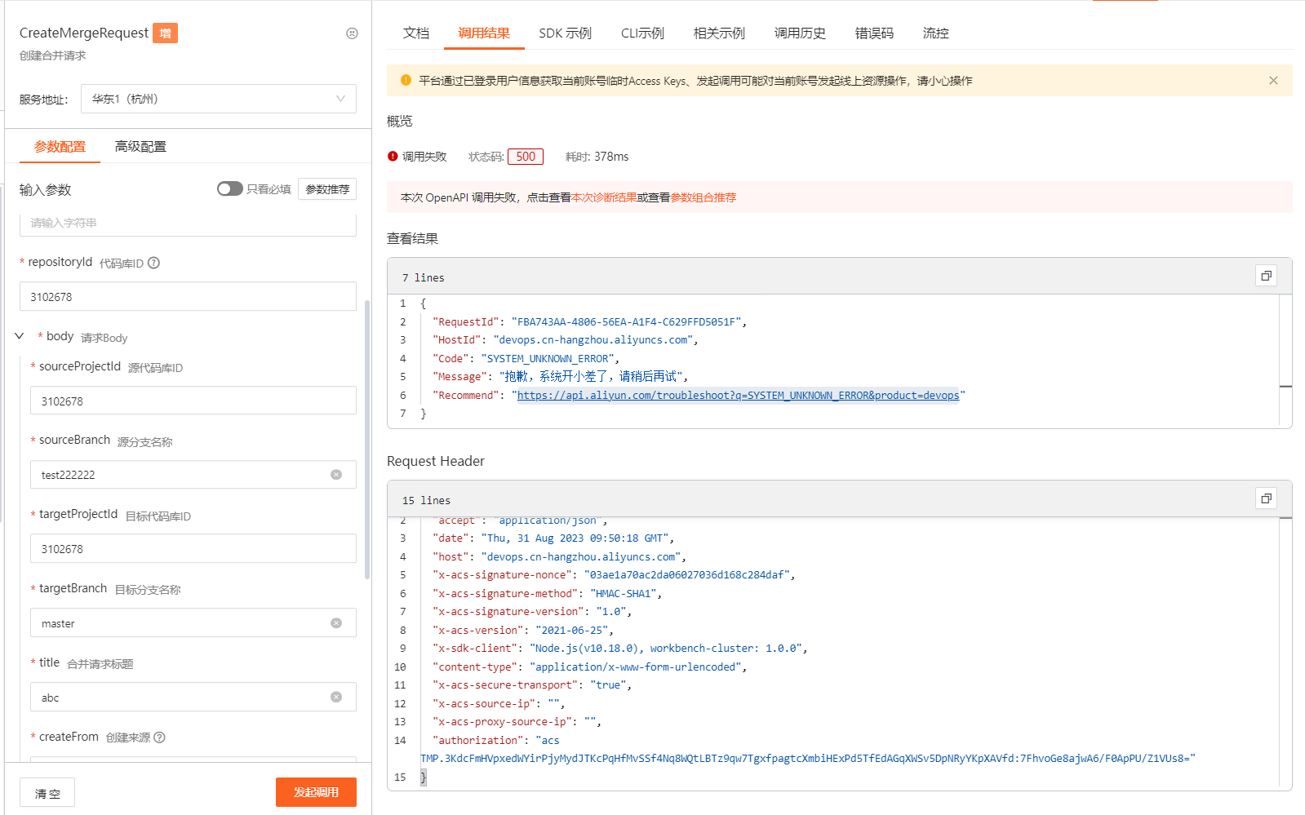Click the repositoryId input field

pyautogui.click(x=188, y=297)
